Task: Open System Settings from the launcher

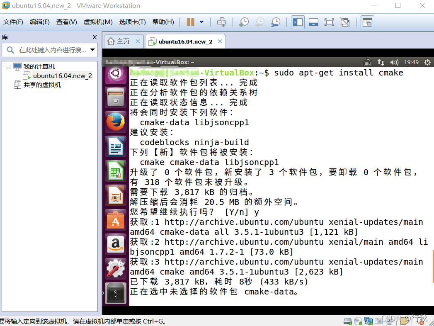Action: [116, 269]
